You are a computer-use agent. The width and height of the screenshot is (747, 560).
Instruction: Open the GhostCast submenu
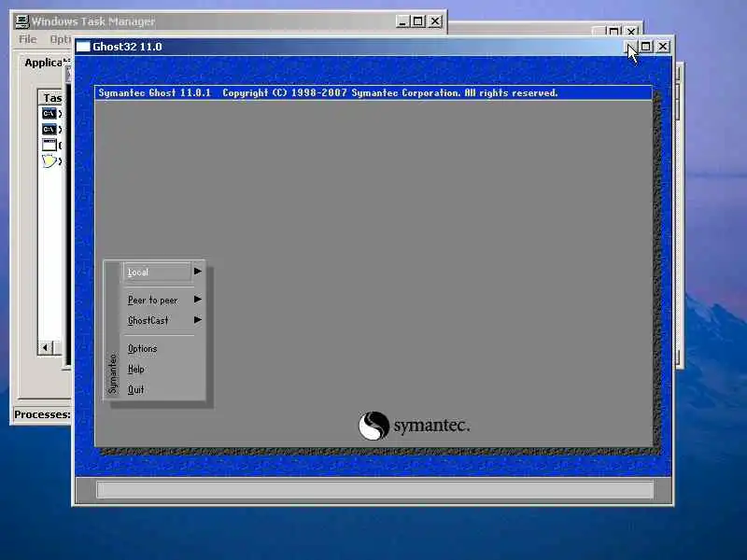[148, 320]
